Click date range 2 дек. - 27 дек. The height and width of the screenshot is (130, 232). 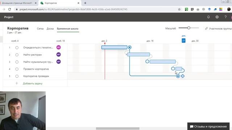pos(14,32)
